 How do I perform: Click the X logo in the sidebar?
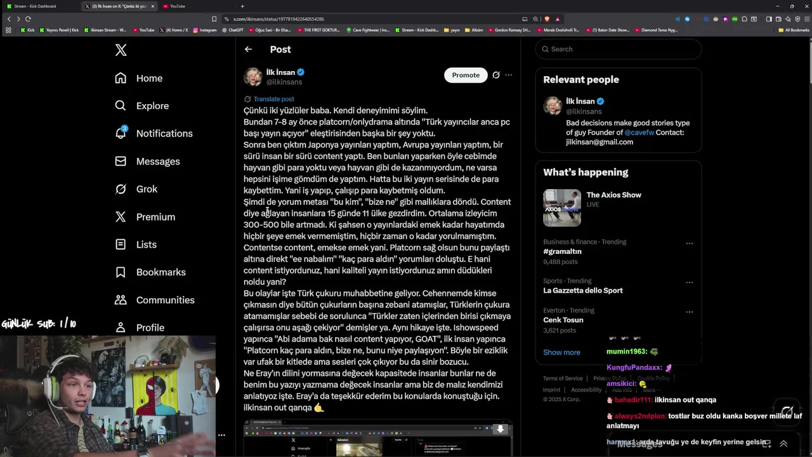[x=121, y=50]
